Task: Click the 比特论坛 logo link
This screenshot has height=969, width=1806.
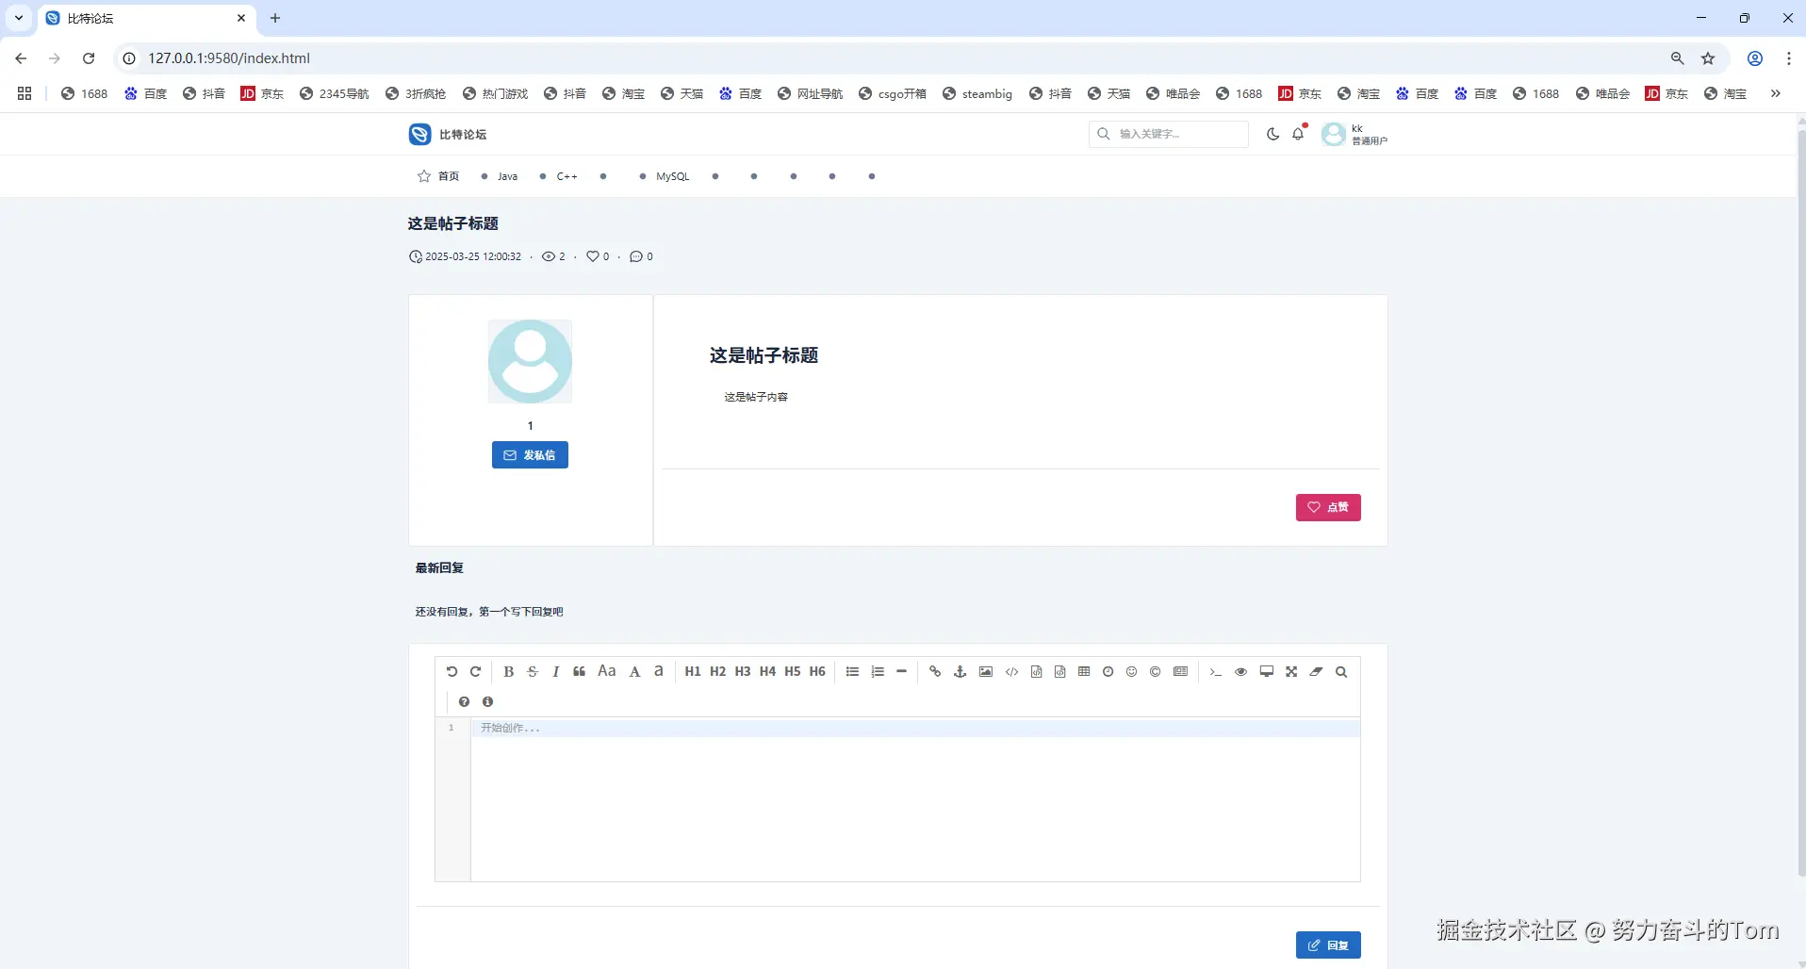Action: (448, 134)
